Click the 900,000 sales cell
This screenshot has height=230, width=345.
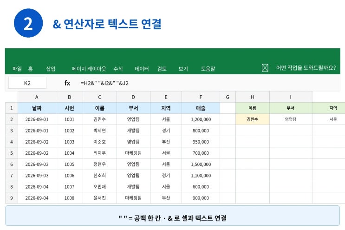pyautogui.click(x=201, y=198)
